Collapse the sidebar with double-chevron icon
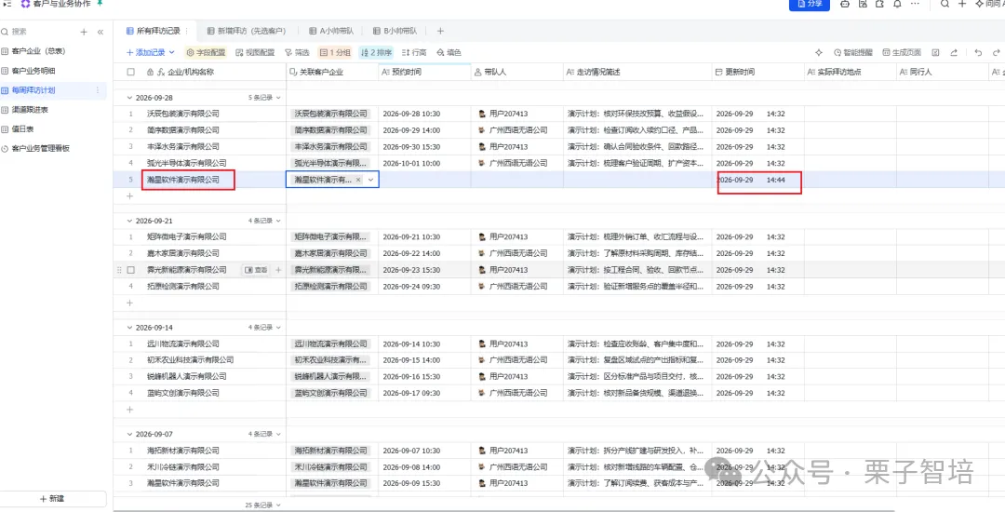 tap(100, 32)
